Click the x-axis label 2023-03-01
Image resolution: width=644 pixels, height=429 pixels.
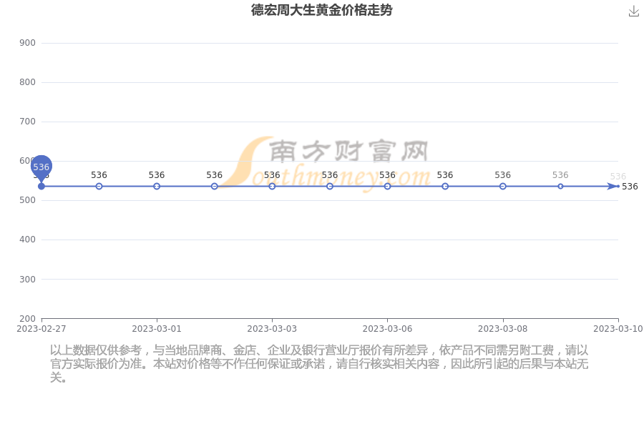[157, 329]
